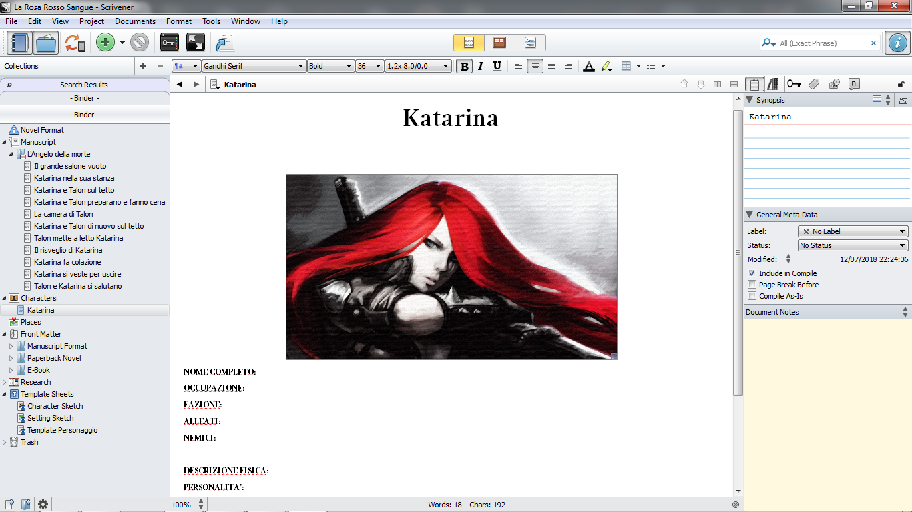Enable Compile As-Is checkbox
Viewport: 912px width, 512px height.
[x=752, y=296]
